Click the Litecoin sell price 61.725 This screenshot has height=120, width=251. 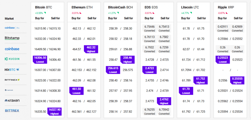(x=201, y=112)
